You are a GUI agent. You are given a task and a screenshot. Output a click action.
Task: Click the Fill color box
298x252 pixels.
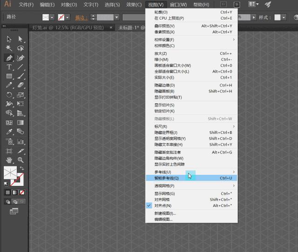click(10, 172)
